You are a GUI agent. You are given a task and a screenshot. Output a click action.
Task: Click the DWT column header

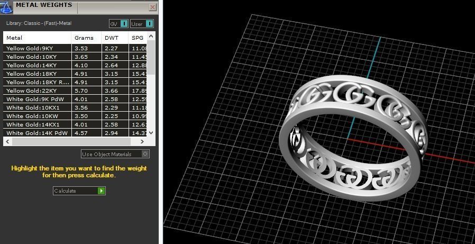[x=115, y=38]
